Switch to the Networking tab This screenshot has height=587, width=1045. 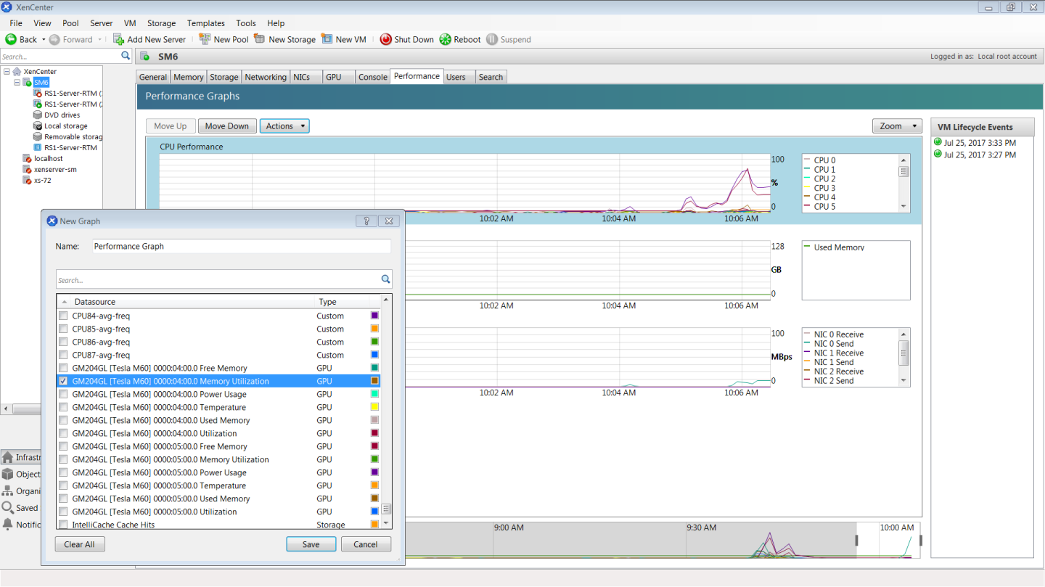coord(266,76)
